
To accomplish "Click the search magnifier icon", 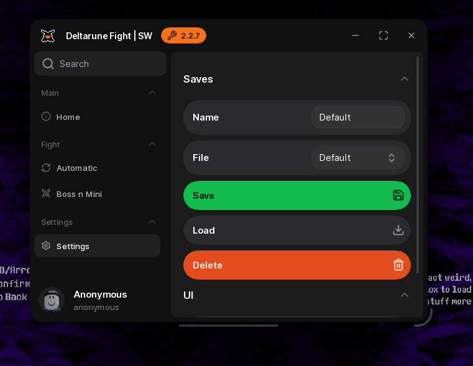I will pos(48,64).
